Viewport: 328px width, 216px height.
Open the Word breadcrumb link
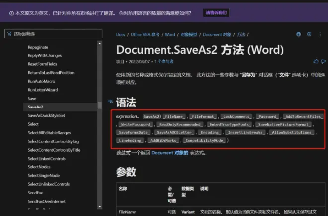click(x=170, y=34)
